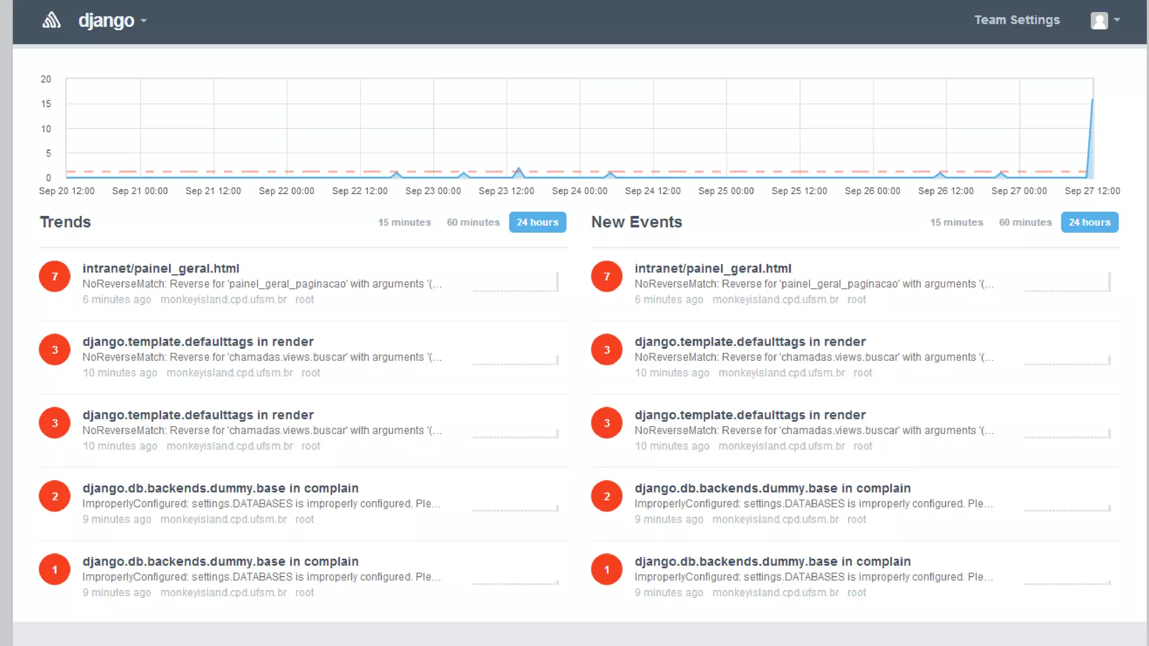Open the user avatar menu
Screen dimensions: 1149x646
click(x=1099, y=20)
